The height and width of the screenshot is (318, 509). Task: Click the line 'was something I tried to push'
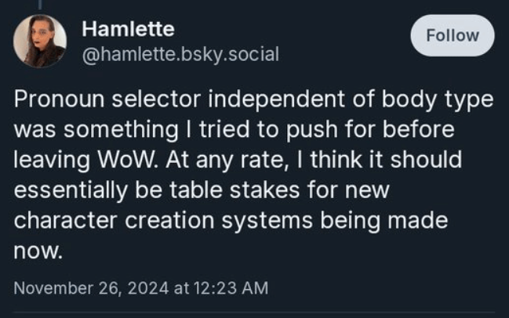(x=234, y=129)
